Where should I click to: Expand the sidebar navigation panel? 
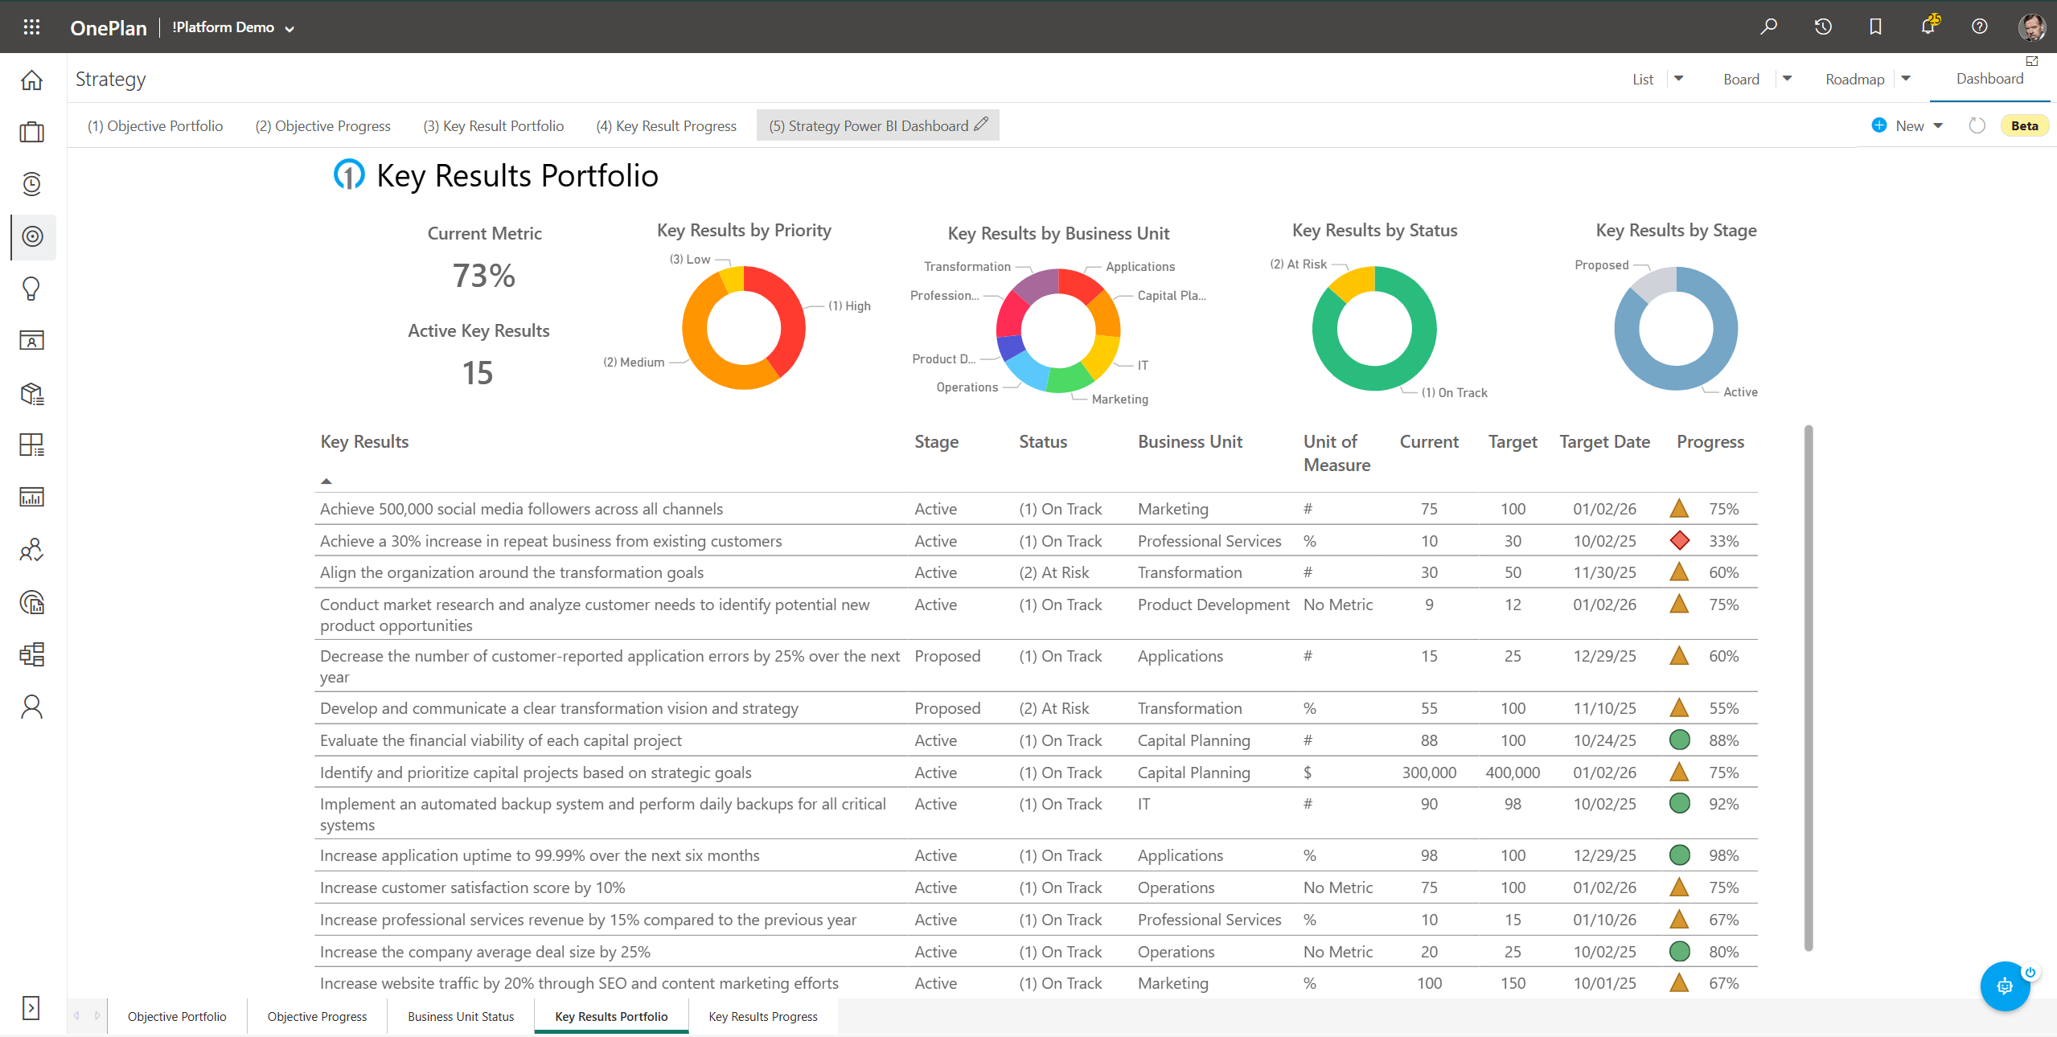point(31,1008)
